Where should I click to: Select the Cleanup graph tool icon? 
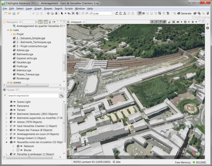coord(125,13)
